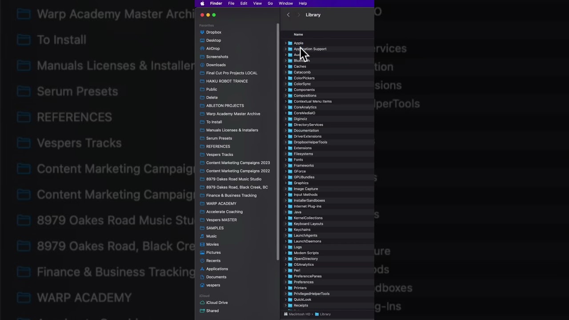Select Vespers MASTER in sidebar
This screenshot has width=569, height=320.
[221, 220]
